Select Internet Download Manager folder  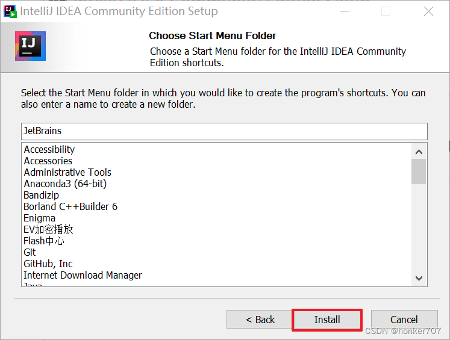point(83,275)
